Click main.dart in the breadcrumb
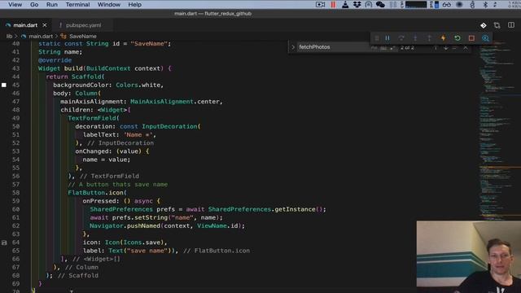521x293 pixels. click(x=41, y=36)
